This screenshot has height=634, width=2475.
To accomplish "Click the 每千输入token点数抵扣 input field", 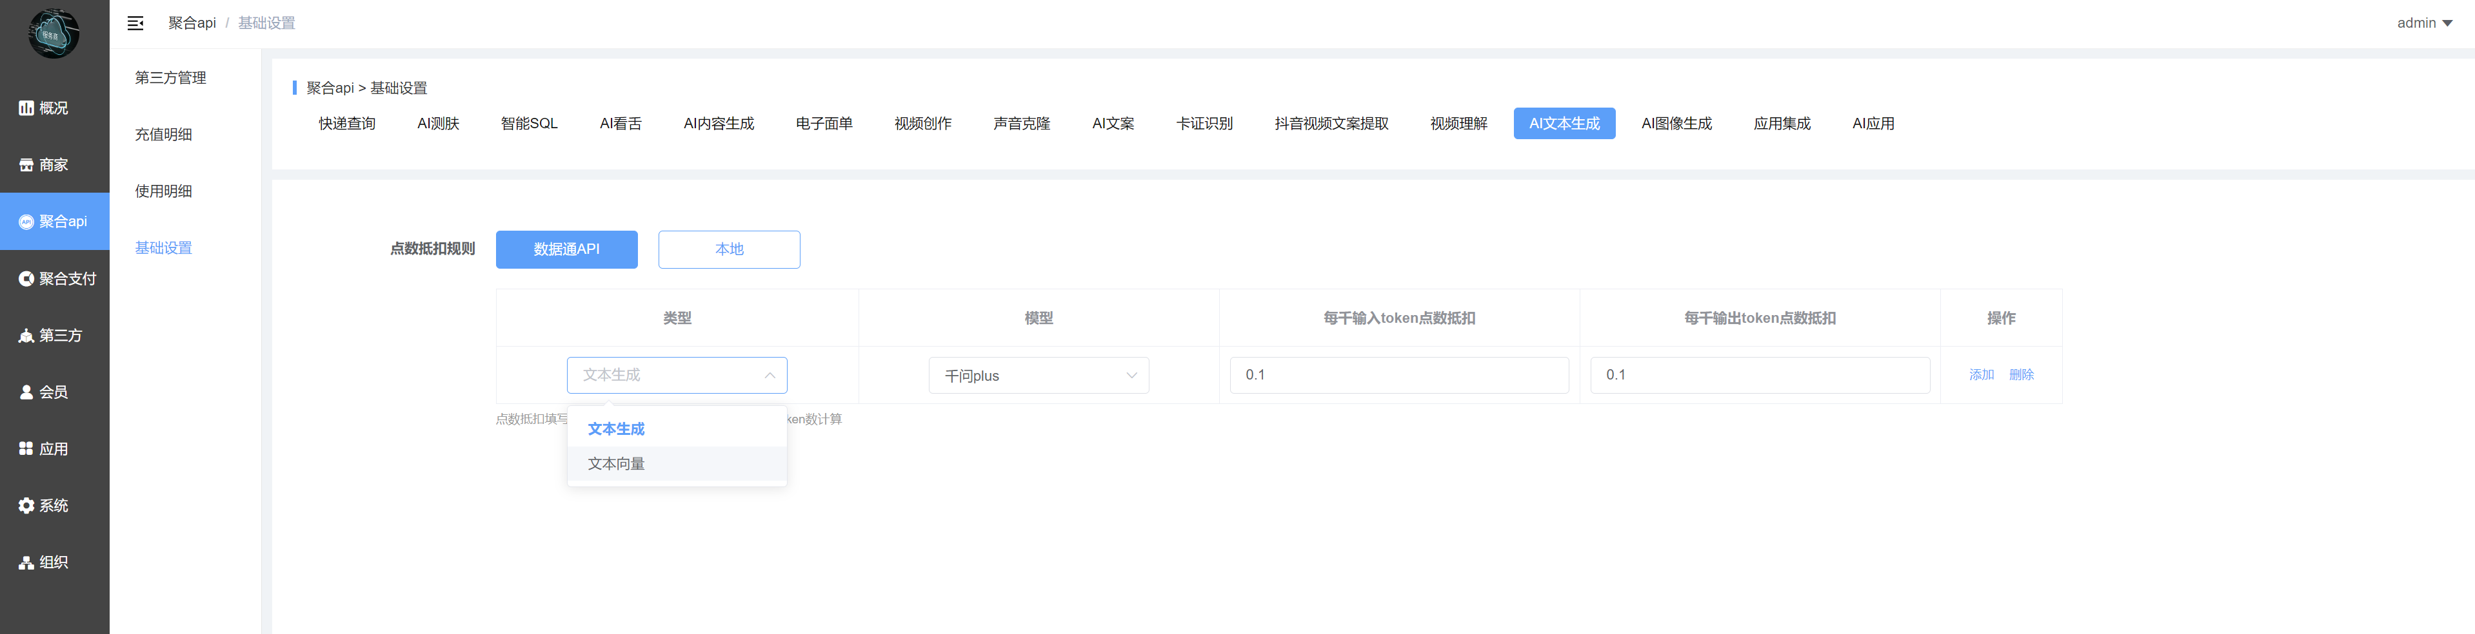I will tap(1399, 375).
